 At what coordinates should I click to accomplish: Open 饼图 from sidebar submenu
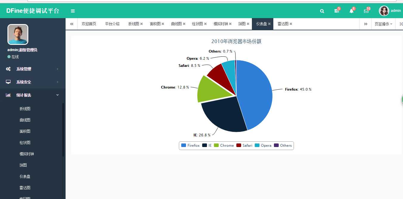click(23, 165)
